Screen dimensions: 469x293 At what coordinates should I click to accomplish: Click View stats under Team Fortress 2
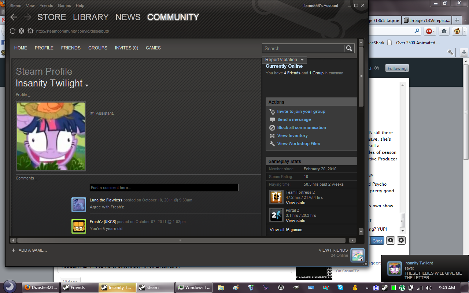(x=295, y=203)
